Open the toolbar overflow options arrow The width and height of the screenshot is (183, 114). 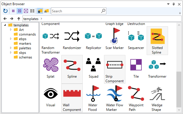(180, 13)
